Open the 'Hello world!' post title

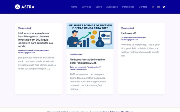point(128,33)
